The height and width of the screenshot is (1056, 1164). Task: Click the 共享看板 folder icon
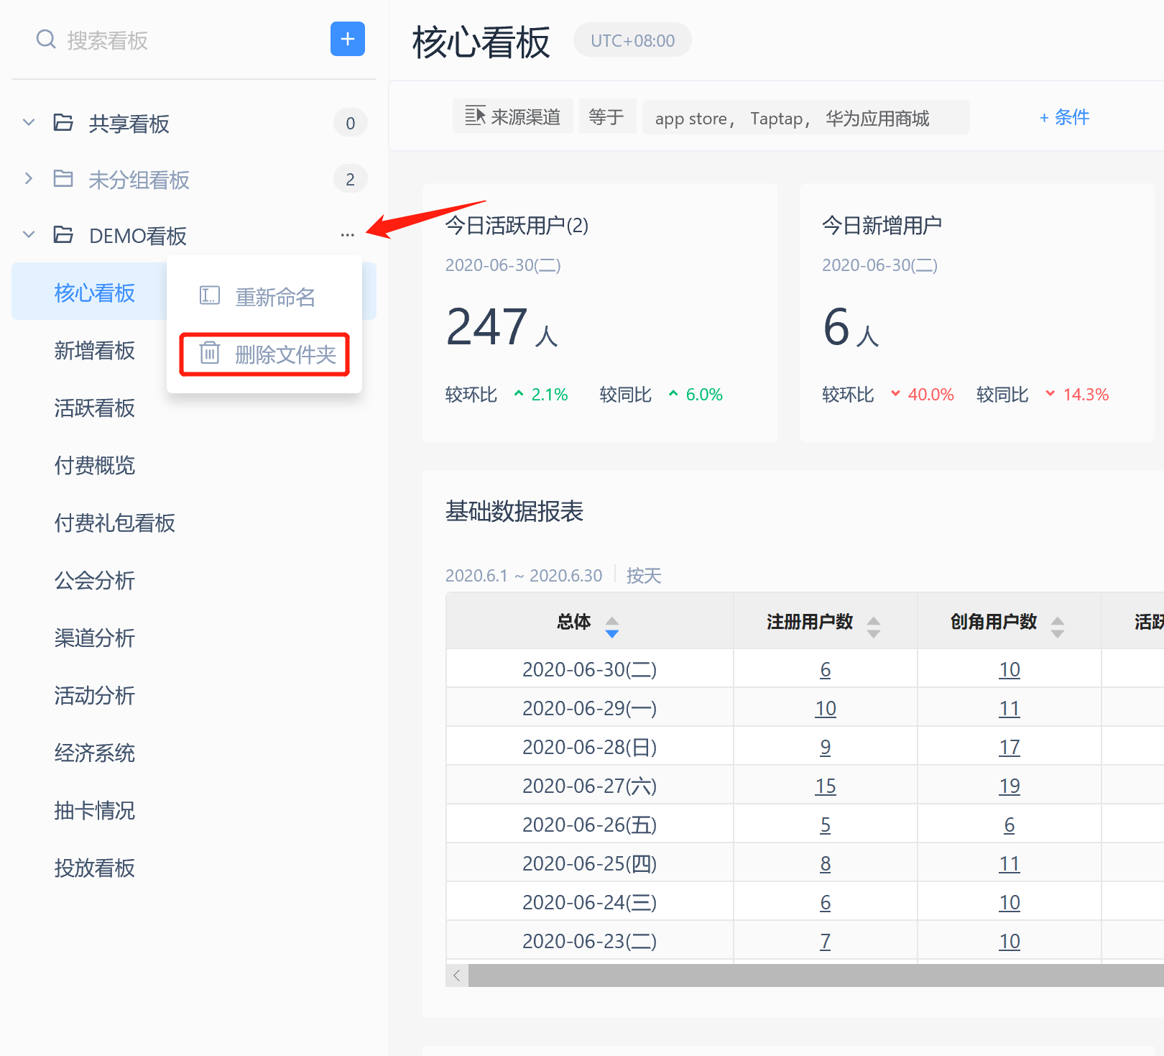pyautogui.click(x=63, y=123)
